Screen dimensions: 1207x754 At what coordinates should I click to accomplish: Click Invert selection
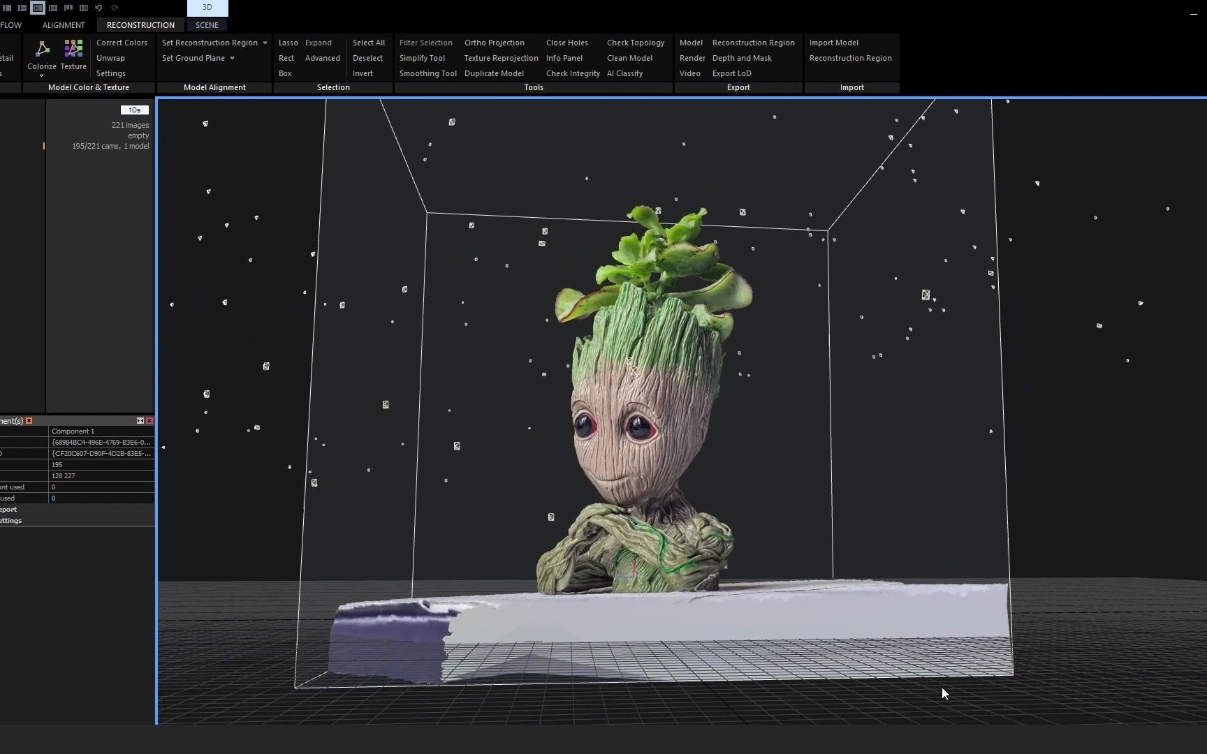[363, 73]
